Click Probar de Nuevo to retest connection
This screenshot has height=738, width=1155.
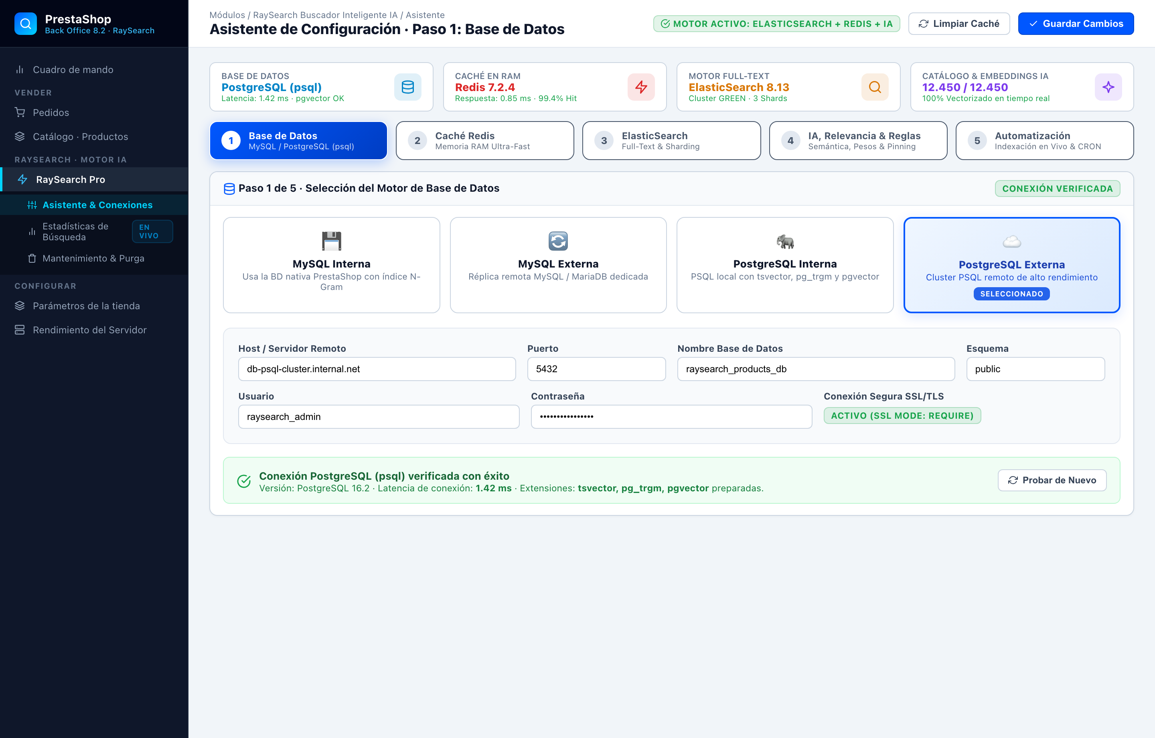(x=1052, y=481)
